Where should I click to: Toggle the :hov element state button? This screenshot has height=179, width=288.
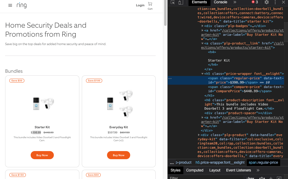pos(250,178)
